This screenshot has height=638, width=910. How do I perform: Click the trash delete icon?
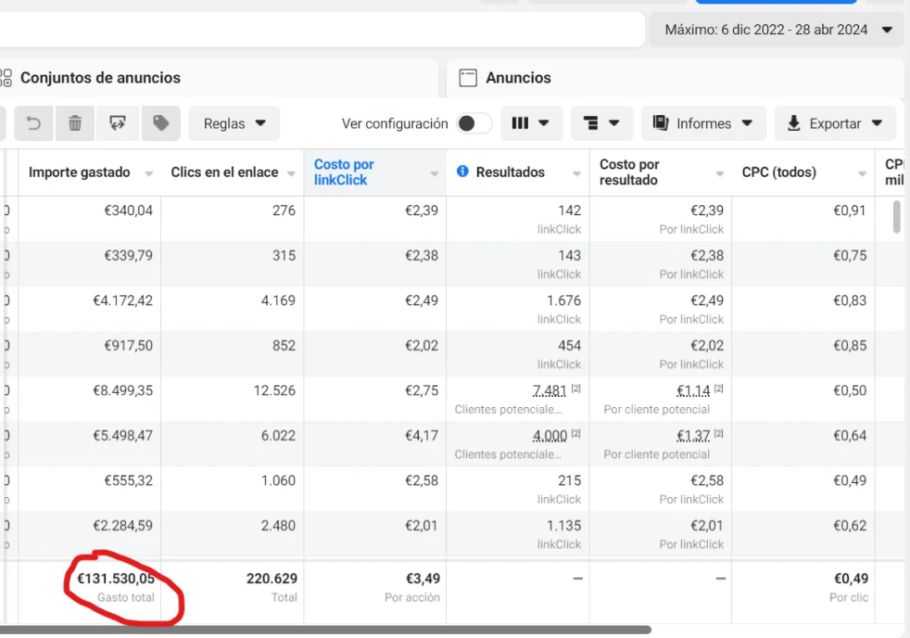[75, 123]
